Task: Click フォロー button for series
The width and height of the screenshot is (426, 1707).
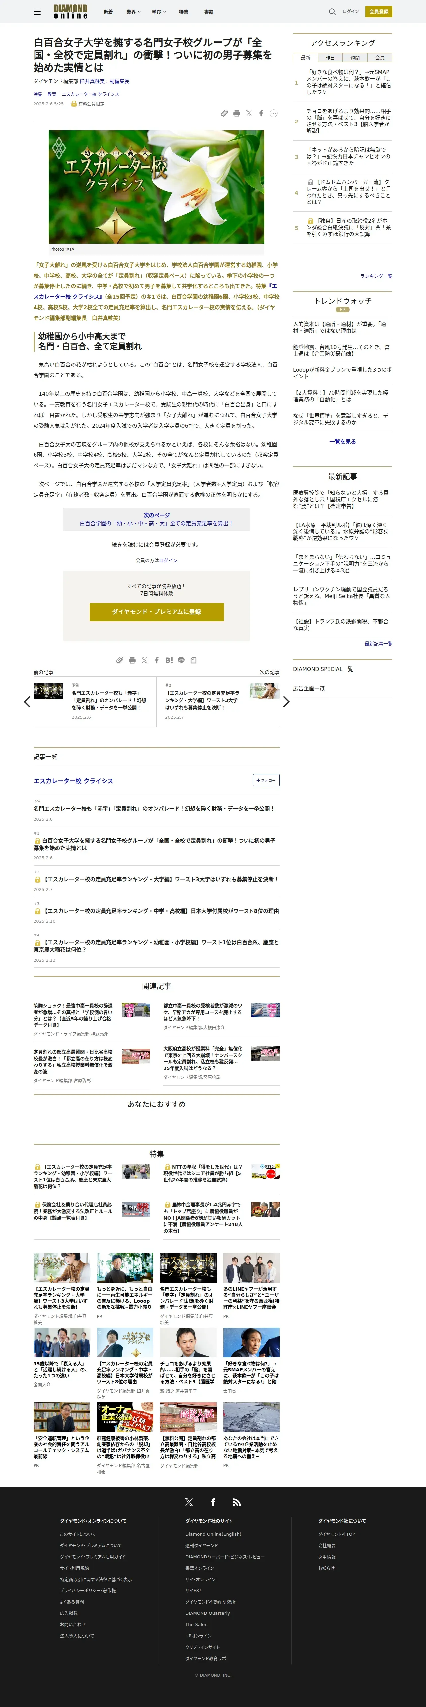Action: (266, 780)
